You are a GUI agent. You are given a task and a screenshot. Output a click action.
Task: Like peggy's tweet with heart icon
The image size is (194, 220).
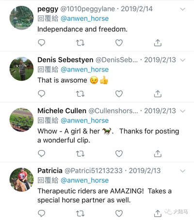119,43
